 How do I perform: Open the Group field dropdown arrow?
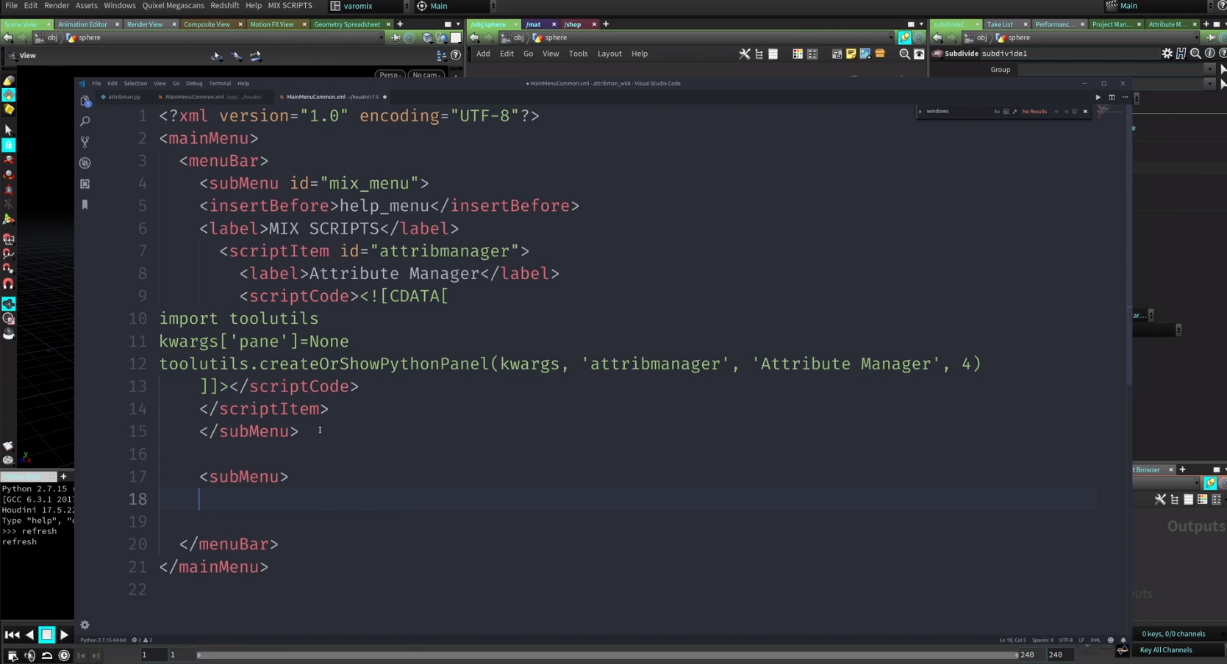[1209, 70]
